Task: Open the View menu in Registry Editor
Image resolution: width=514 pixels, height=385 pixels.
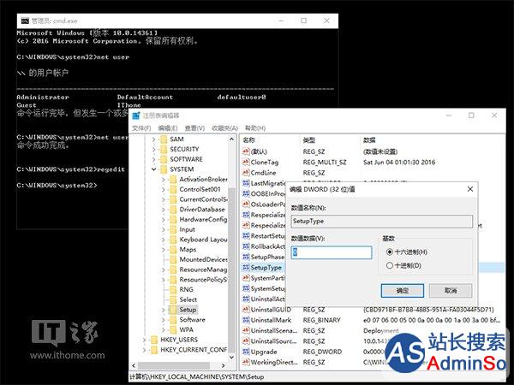Action: (194, 128)
